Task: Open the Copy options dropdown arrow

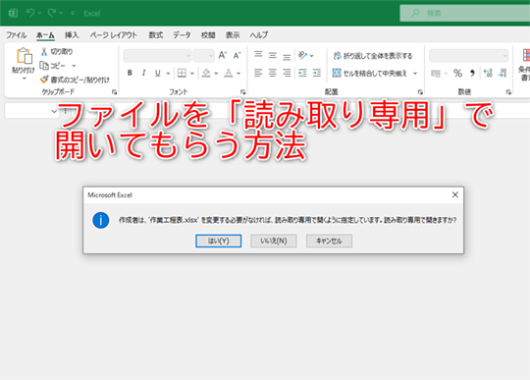Action: tap(74, 66)
